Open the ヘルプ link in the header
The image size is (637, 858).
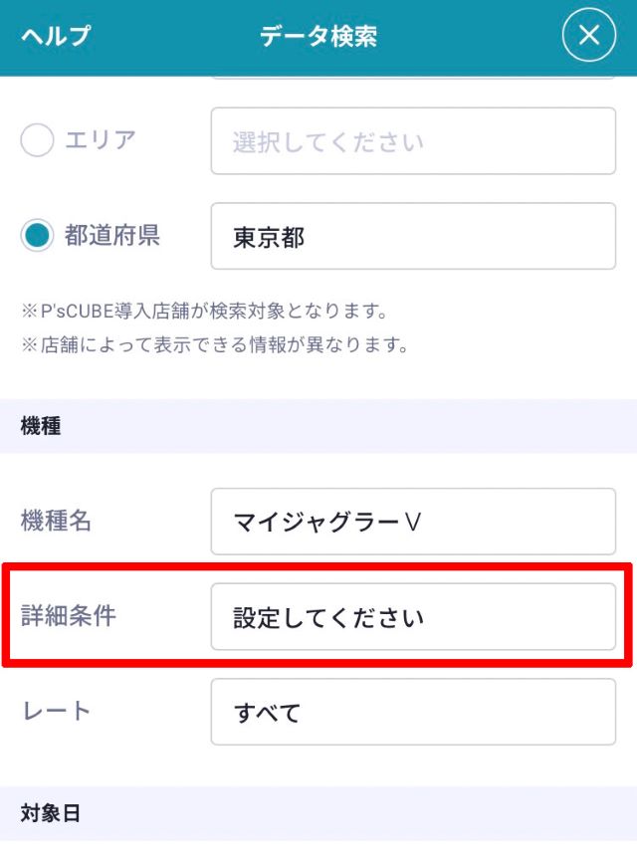point(56,37)
